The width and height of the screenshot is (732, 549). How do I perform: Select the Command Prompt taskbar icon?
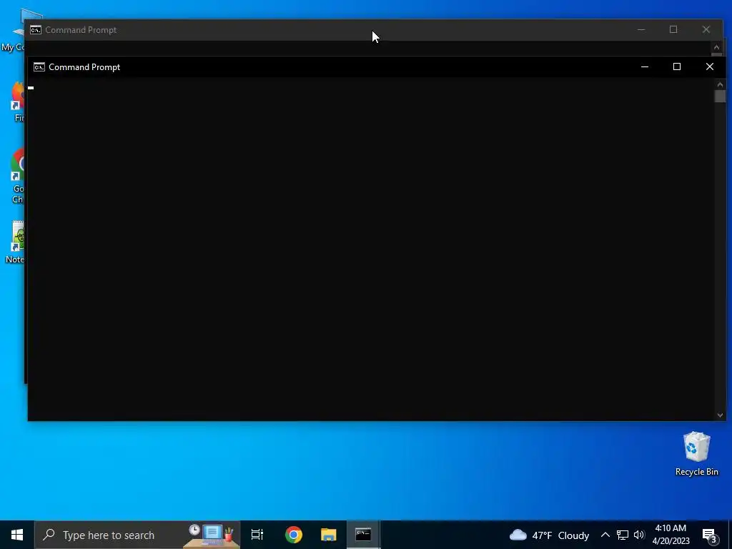(x=363, y=535)
